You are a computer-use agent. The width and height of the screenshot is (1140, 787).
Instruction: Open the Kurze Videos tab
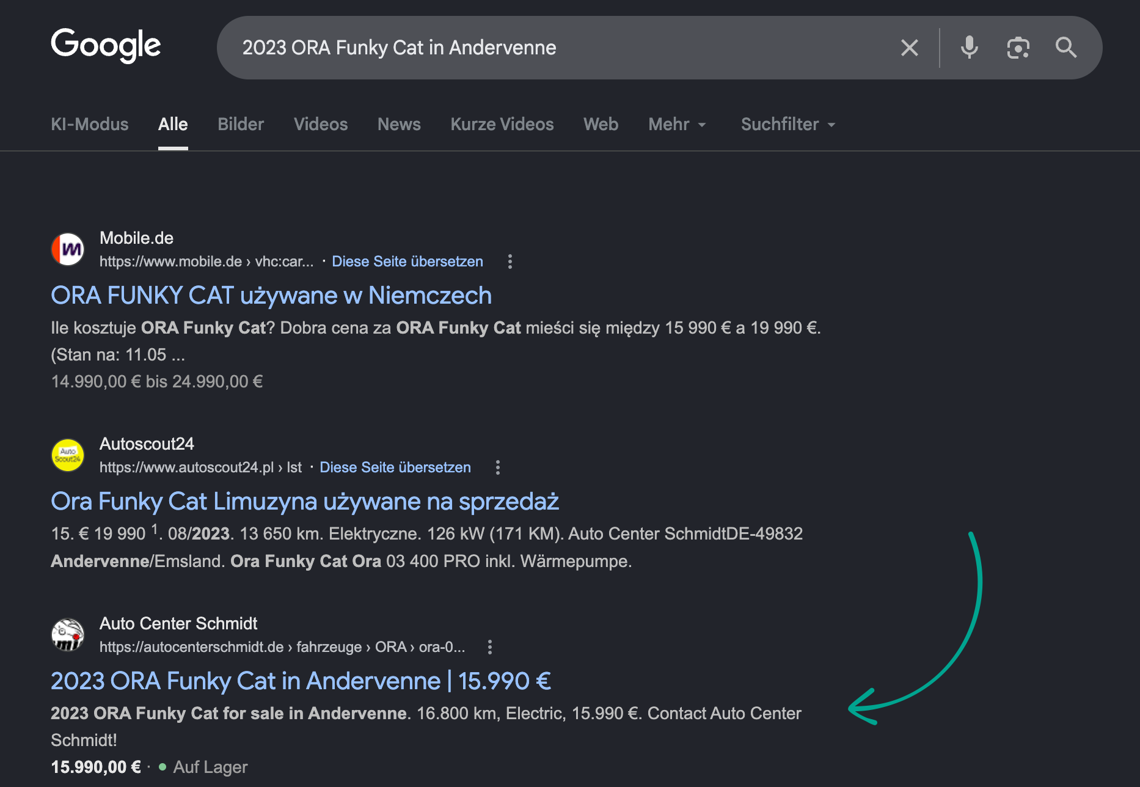pos(502,124)
